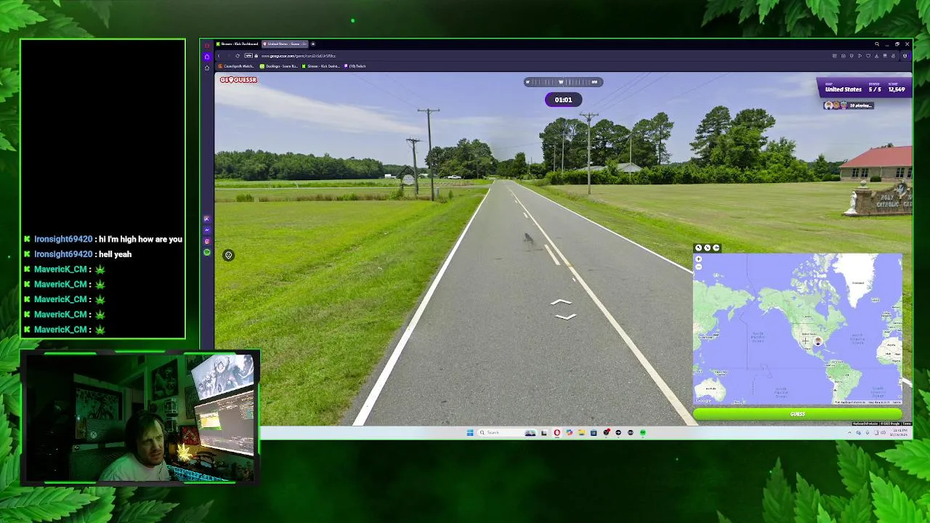Viewport: 930px width, 523px height.
Task: Click the heart bookmark icon in toolbar
Action: (x=868, y=56)
